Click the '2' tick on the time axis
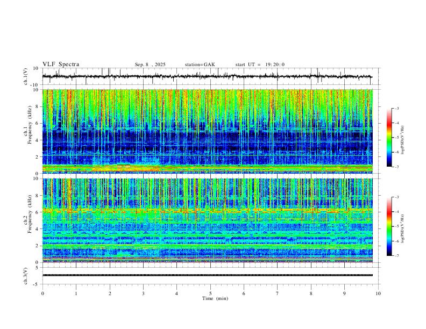426x329 pixels. 110,294
